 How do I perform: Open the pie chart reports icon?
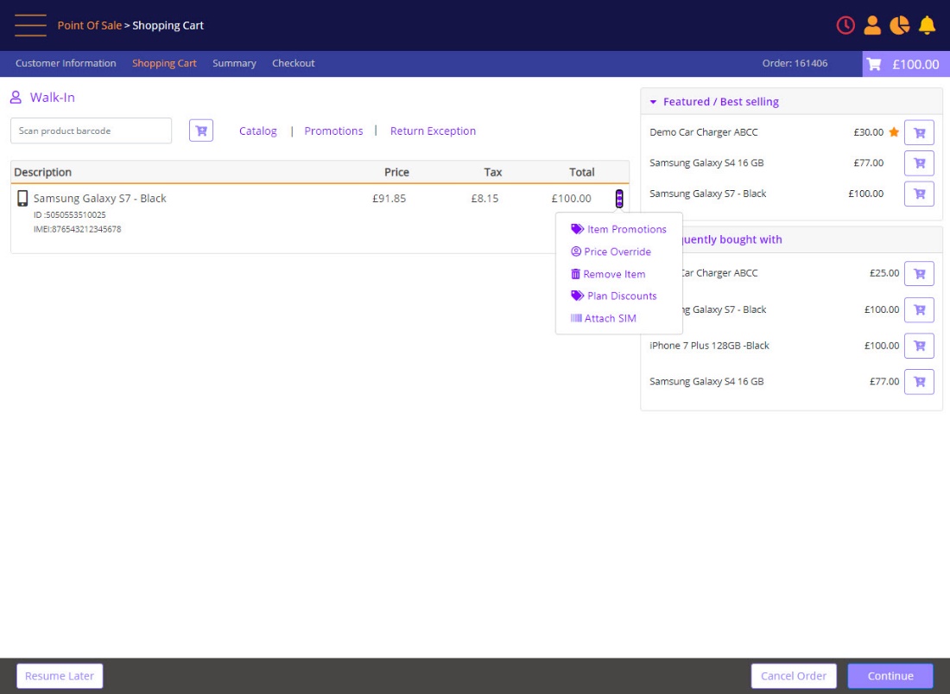(899, 25)
